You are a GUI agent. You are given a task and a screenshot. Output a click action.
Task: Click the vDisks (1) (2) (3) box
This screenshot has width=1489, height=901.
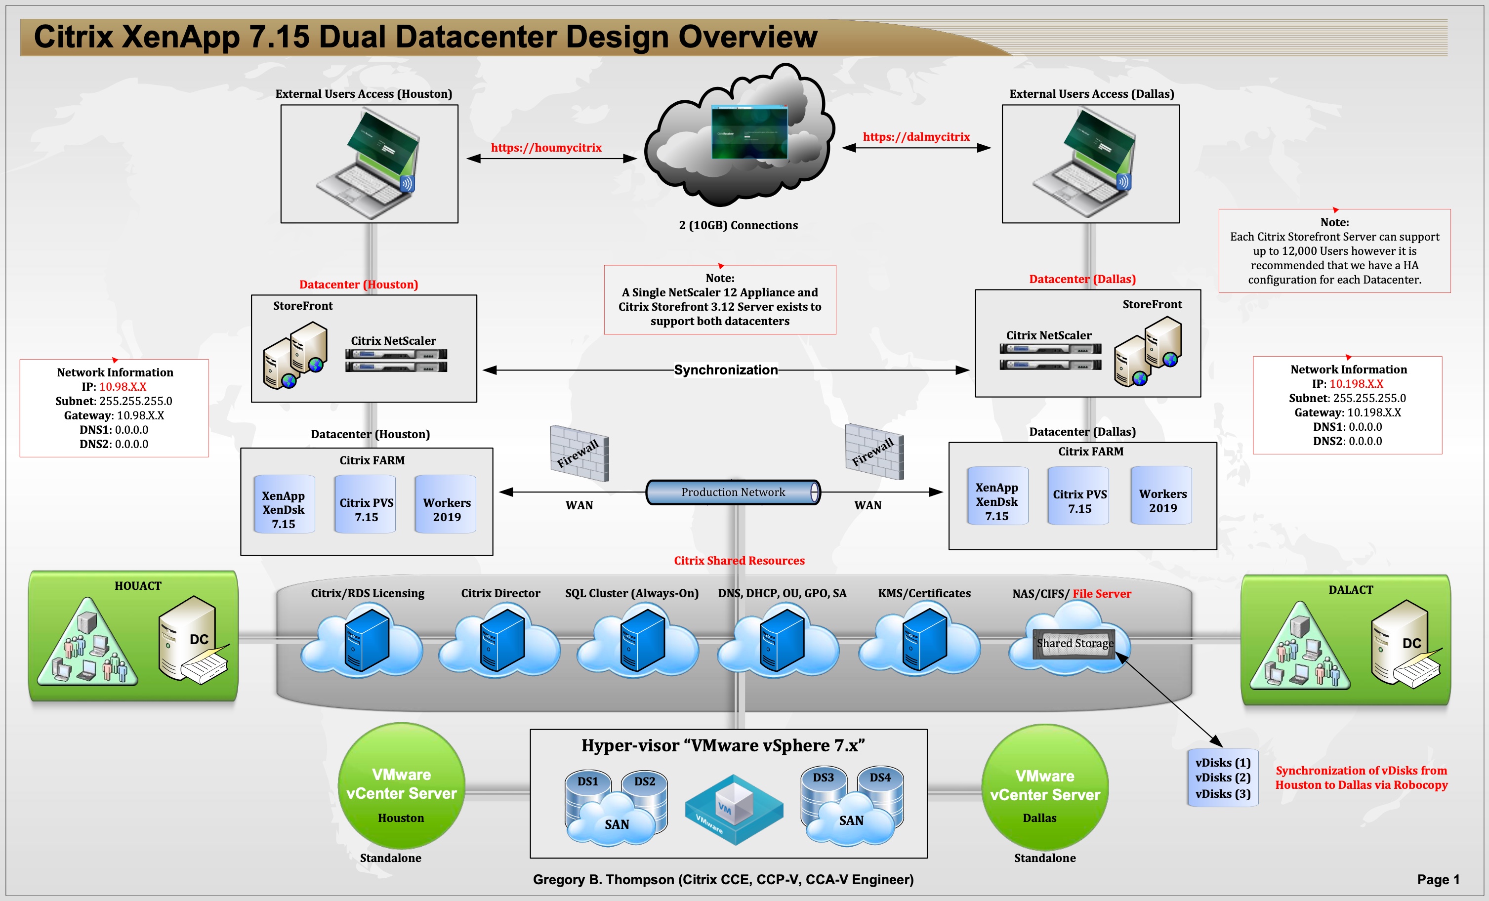click(1223, 778)
